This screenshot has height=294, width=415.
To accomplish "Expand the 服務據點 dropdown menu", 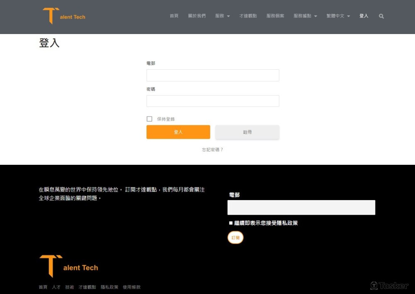I will (x=305, y=16).
